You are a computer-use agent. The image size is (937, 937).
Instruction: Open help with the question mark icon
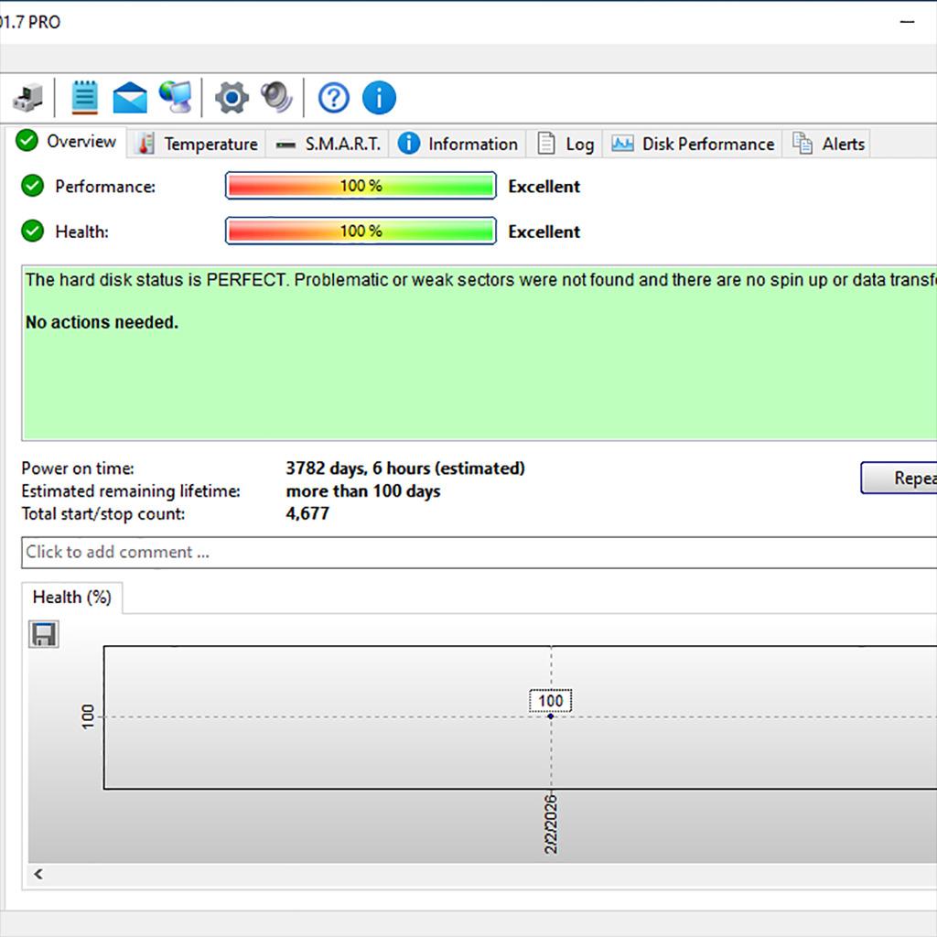[333, 97]
